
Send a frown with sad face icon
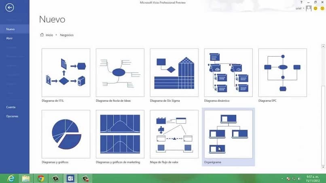coord(322,8)
